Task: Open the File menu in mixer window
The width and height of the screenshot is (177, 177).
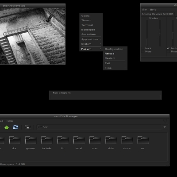Action: (145, 10)
